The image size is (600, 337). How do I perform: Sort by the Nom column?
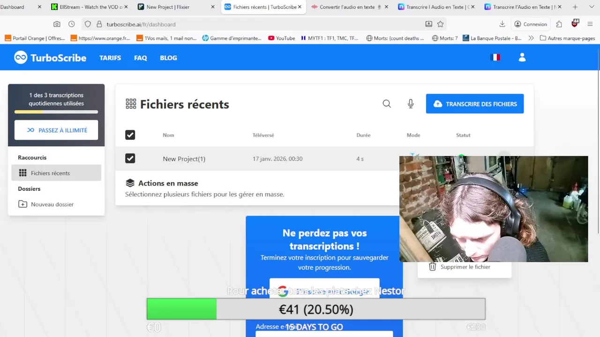point(168,135)
